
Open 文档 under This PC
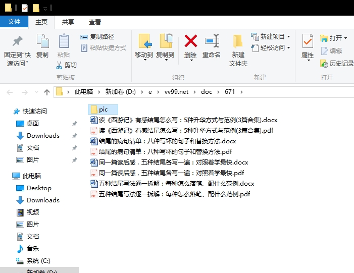click(x=28, y=237)
